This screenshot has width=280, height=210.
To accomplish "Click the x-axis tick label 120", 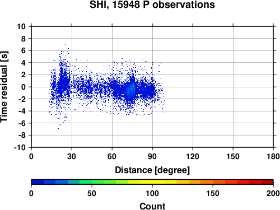I will click(x=193, y=156).
